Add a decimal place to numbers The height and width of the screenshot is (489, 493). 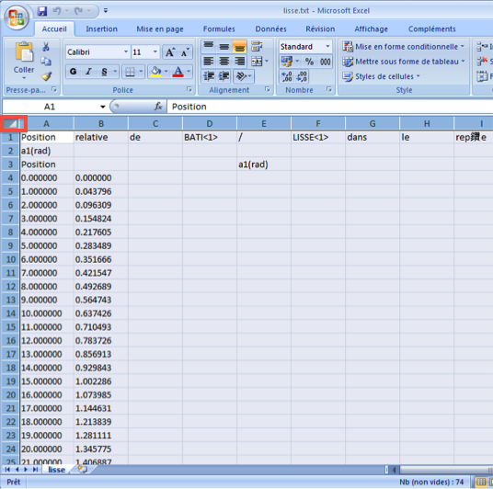coord(286,76)
